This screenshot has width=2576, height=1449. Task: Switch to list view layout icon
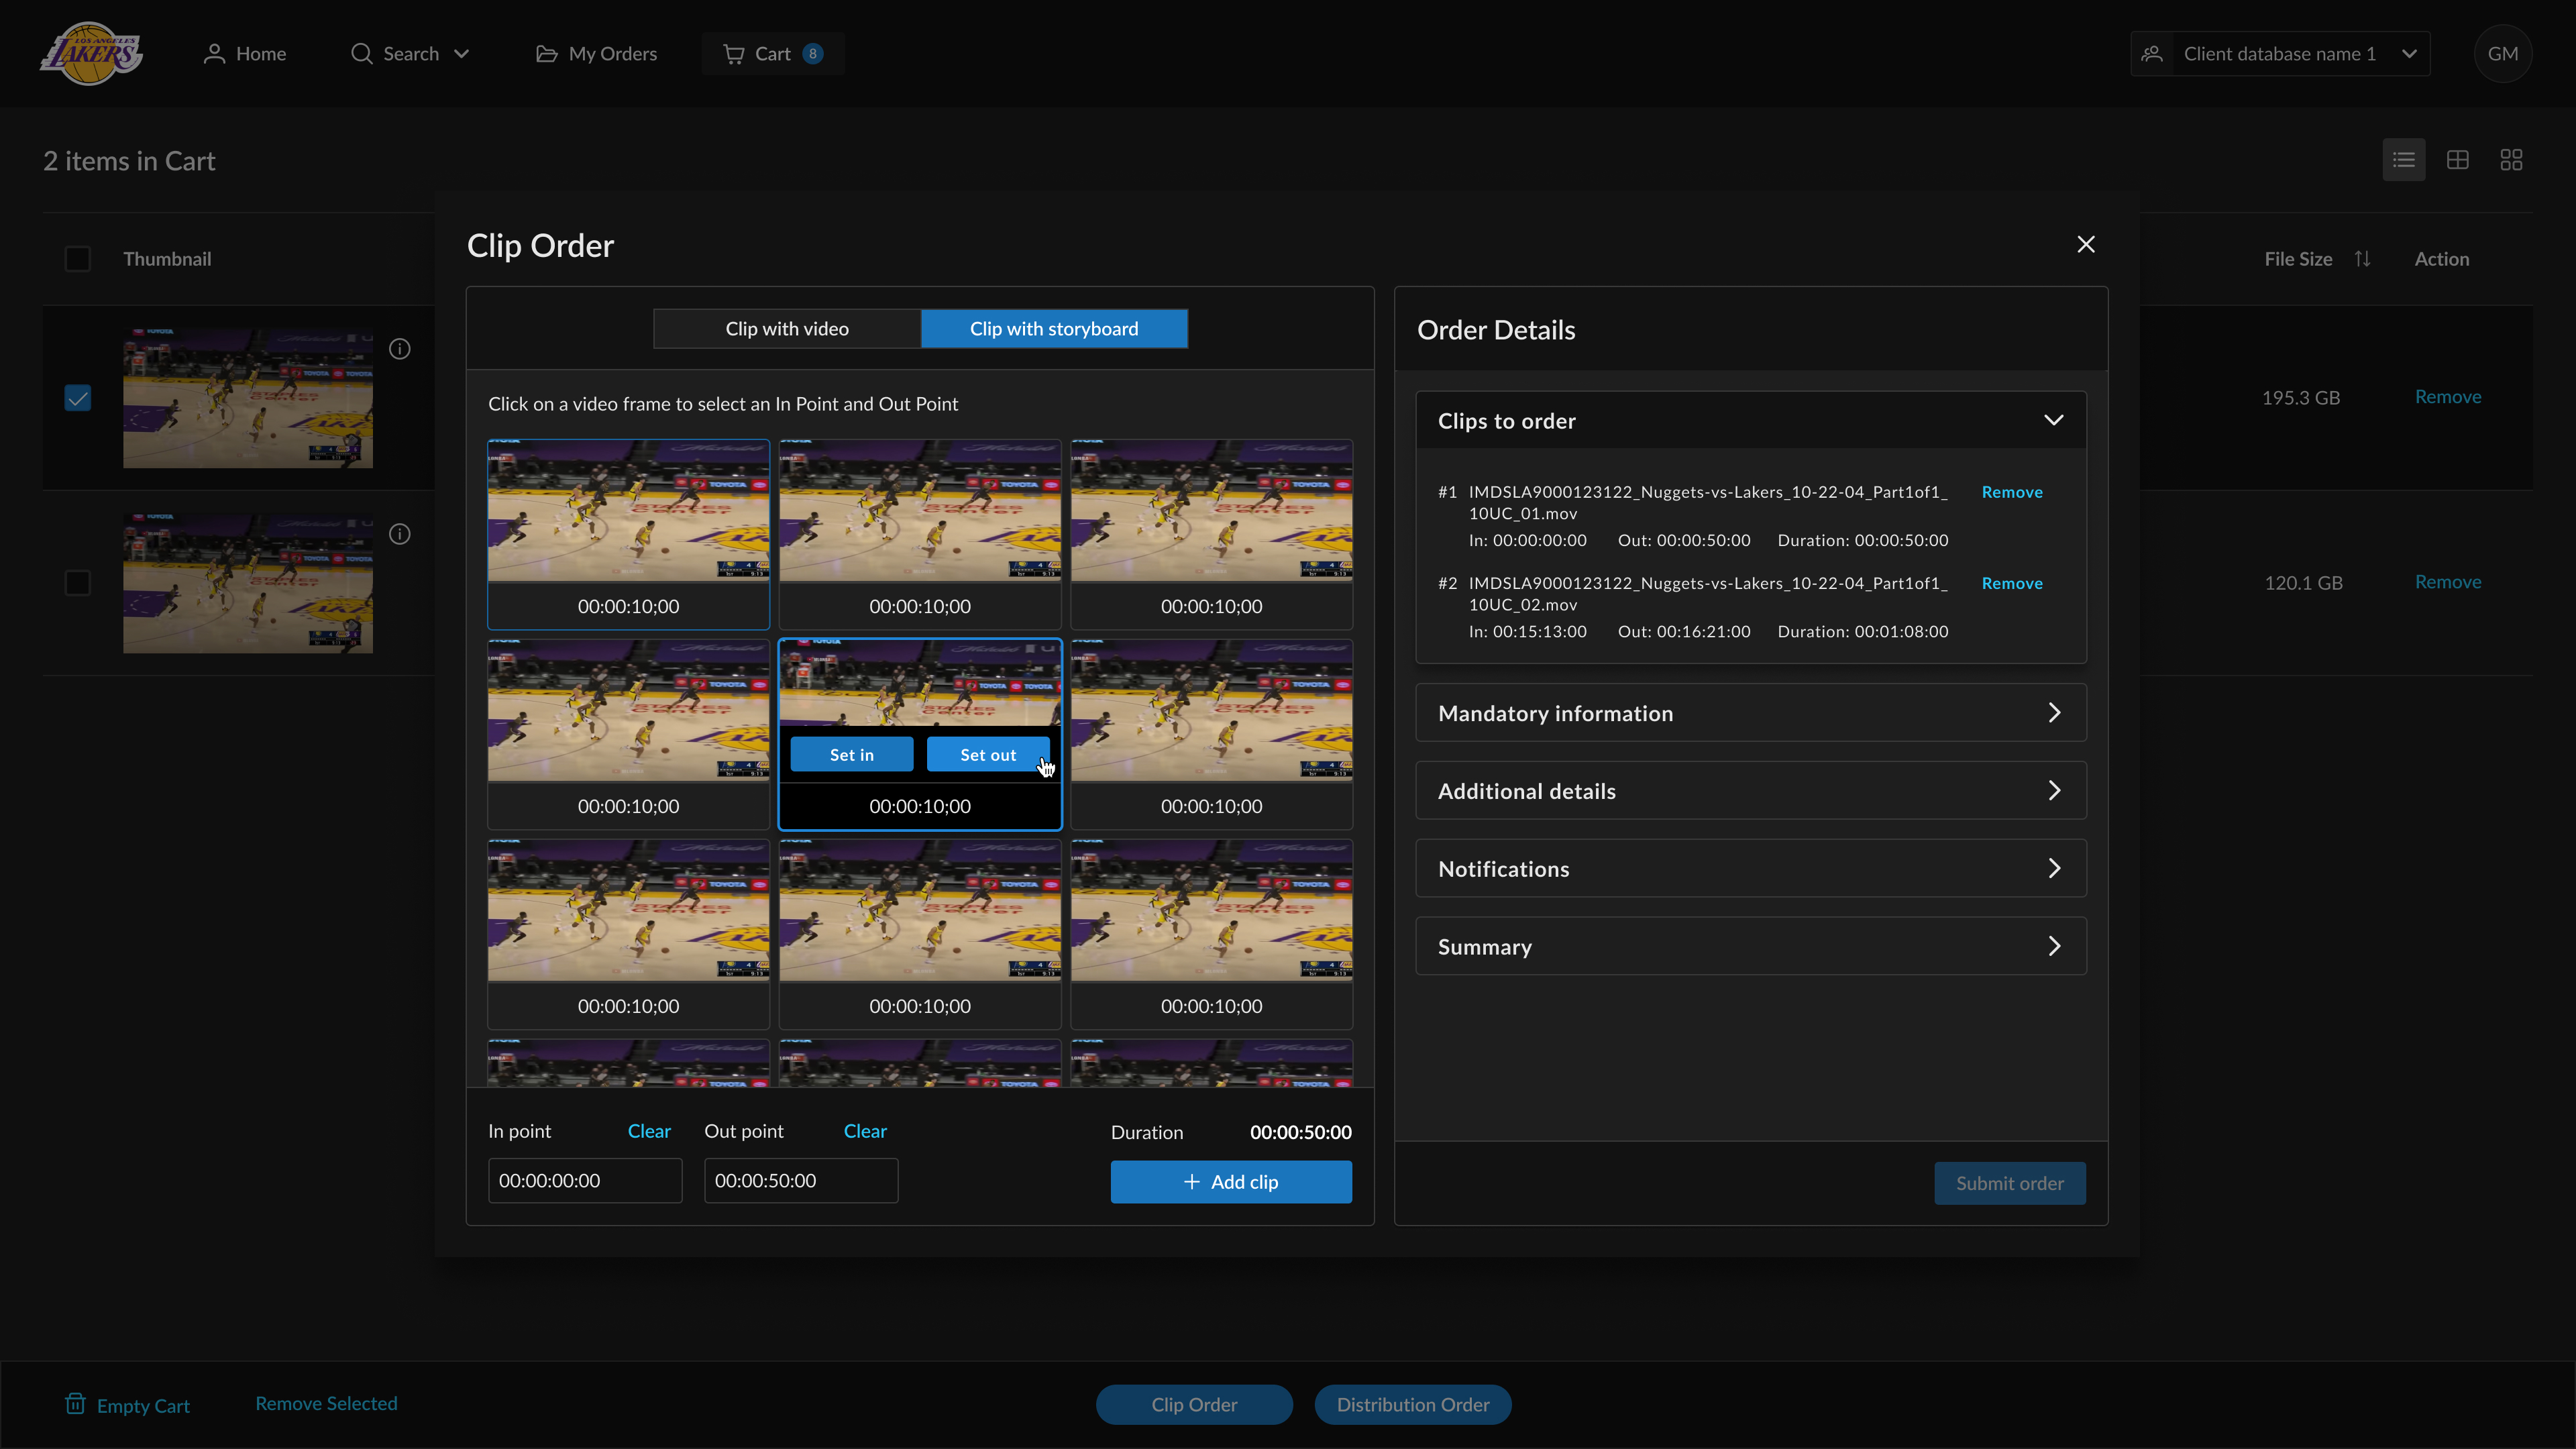pyautogui.click(x=2403, y=160)
